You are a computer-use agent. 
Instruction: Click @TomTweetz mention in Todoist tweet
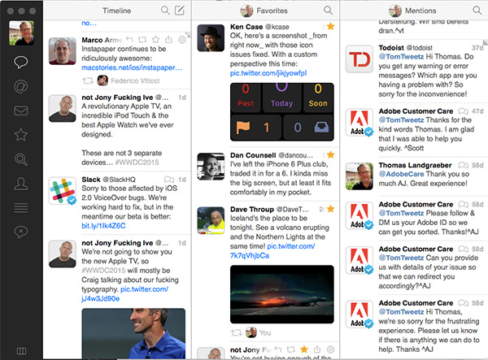click(401, 57)
